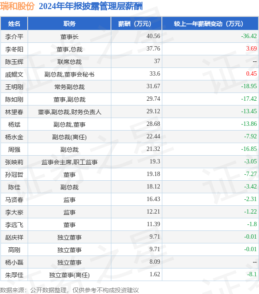Screen dimensions: 259x294
Task: Click the red change value 0.45
Action: 251,73
